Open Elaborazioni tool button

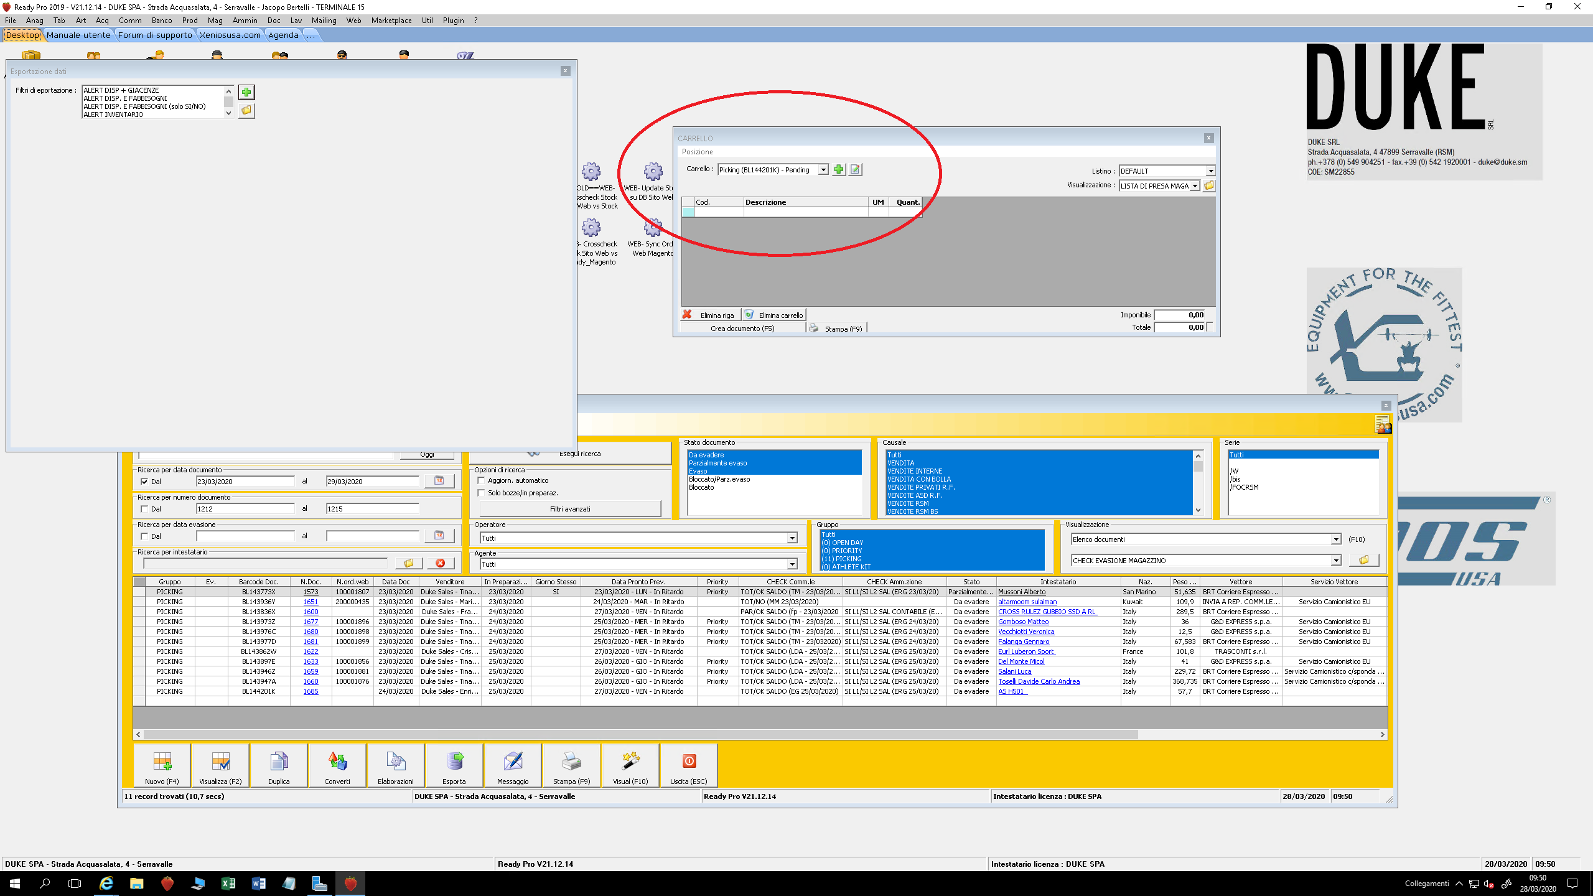[x=396, y=766]
